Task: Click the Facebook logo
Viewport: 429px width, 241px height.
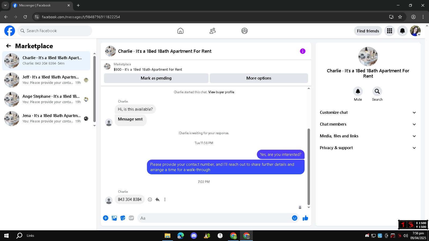Action: click(10, 31)
